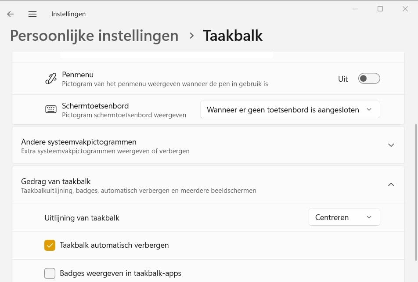The image size is (418, 282).
Task: Open the taskbar alignment dropdown showing Centreren
Action: point(344,217)
